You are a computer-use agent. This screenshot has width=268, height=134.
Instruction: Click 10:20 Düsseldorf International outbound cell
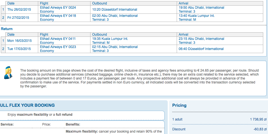pos(133,10)
